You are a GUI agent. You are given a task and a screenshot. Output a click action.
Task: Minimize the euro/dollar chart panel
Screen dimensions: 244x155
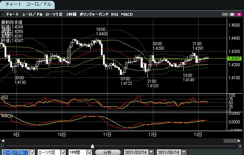[225, 14]
